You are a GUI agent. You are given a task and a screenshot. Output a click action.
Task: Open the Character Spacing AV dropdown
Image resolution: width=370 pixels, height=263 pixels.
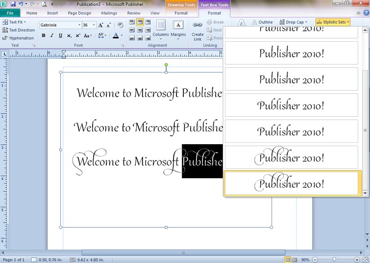coord(102,36)
